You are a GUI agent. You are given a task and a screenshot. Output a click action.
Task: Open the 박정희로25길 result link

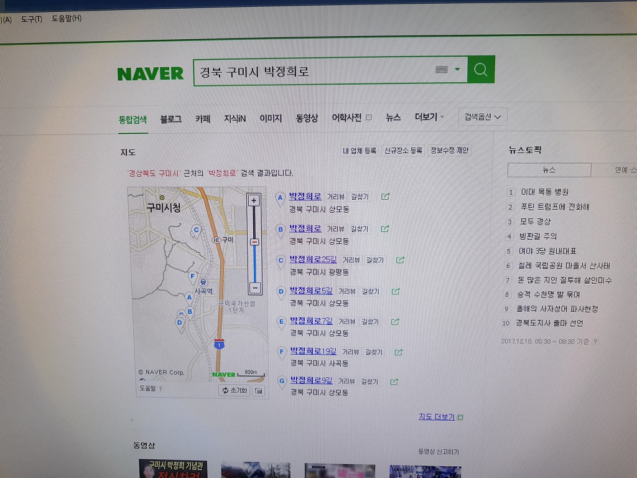coord(313,260)
